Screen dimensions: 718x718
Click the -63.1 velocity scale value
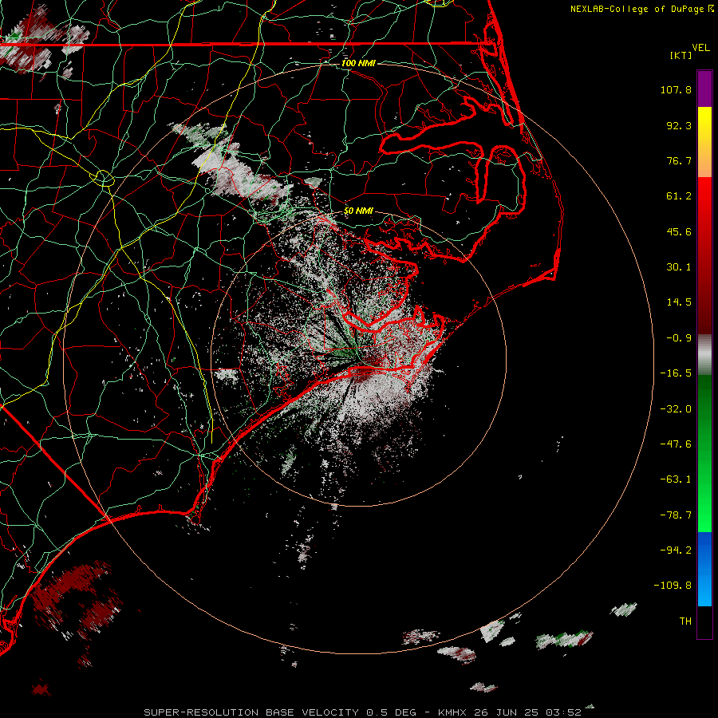tap(676, 479)
